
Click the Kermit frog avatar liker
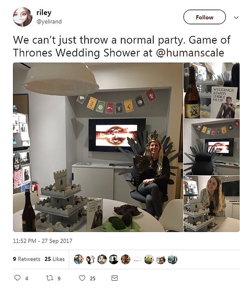(x=149, y=259)
